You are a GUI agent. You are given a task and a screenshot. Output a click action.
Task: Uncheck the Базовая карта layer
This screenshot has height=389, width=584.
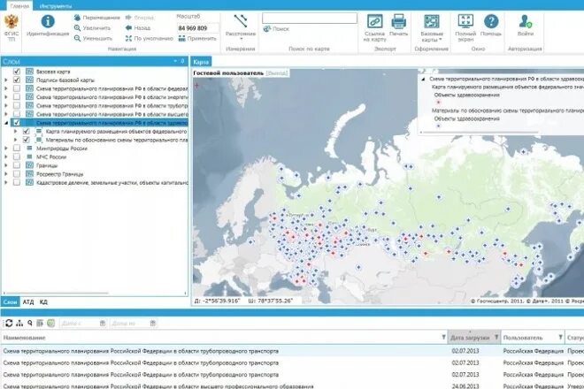tap(17, 72)
